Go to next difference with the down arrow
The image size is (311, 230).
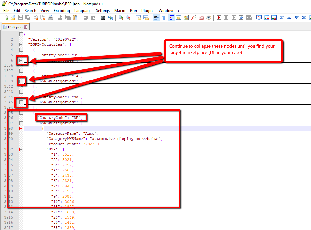tap(297, 18)
